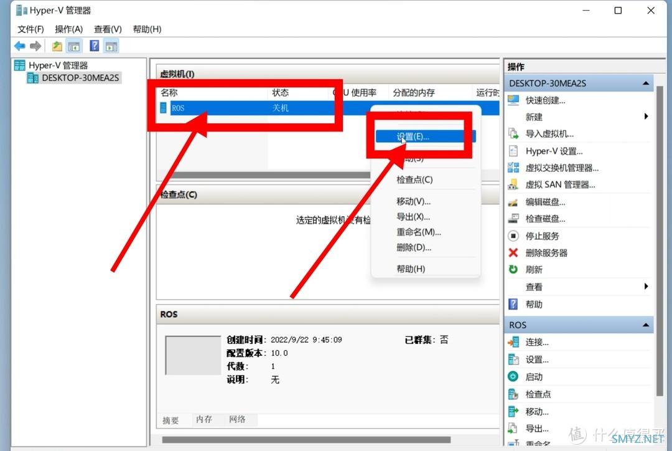The image size is (672, 451).
Task: Click the 快速创建 icon in actions pane
Action: 513,100
